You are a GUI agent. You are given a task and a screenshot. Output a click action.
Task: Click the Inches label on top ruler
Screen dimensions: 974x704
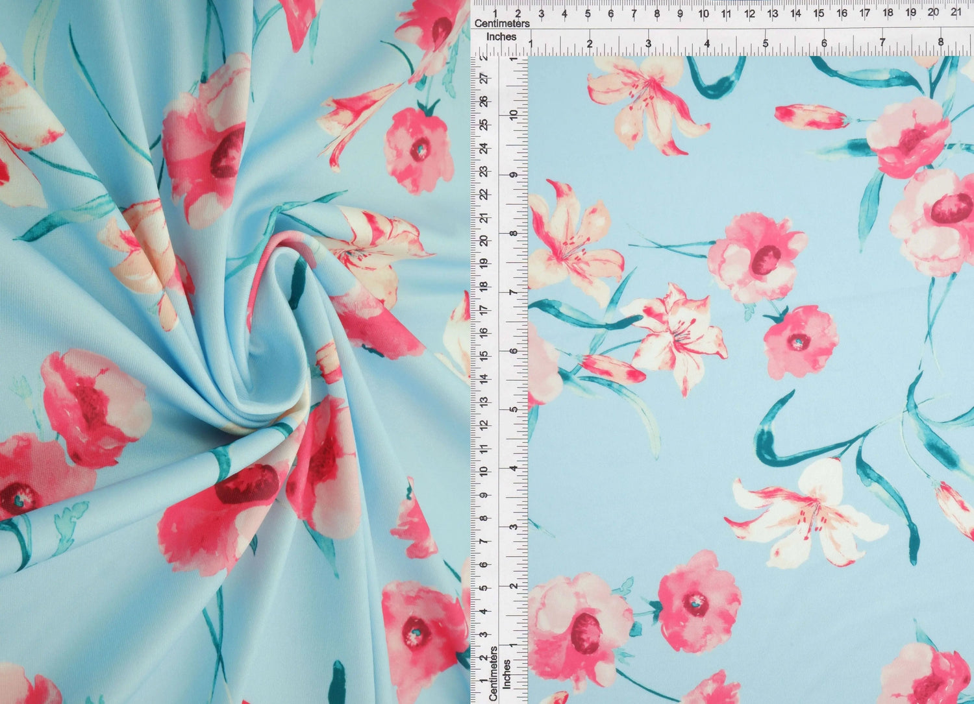(501, 37)
